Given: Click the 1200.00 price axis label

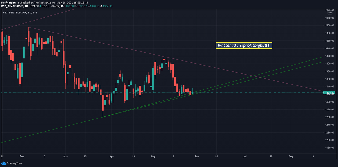Looking at the screenshot, I should coord(330,140).
